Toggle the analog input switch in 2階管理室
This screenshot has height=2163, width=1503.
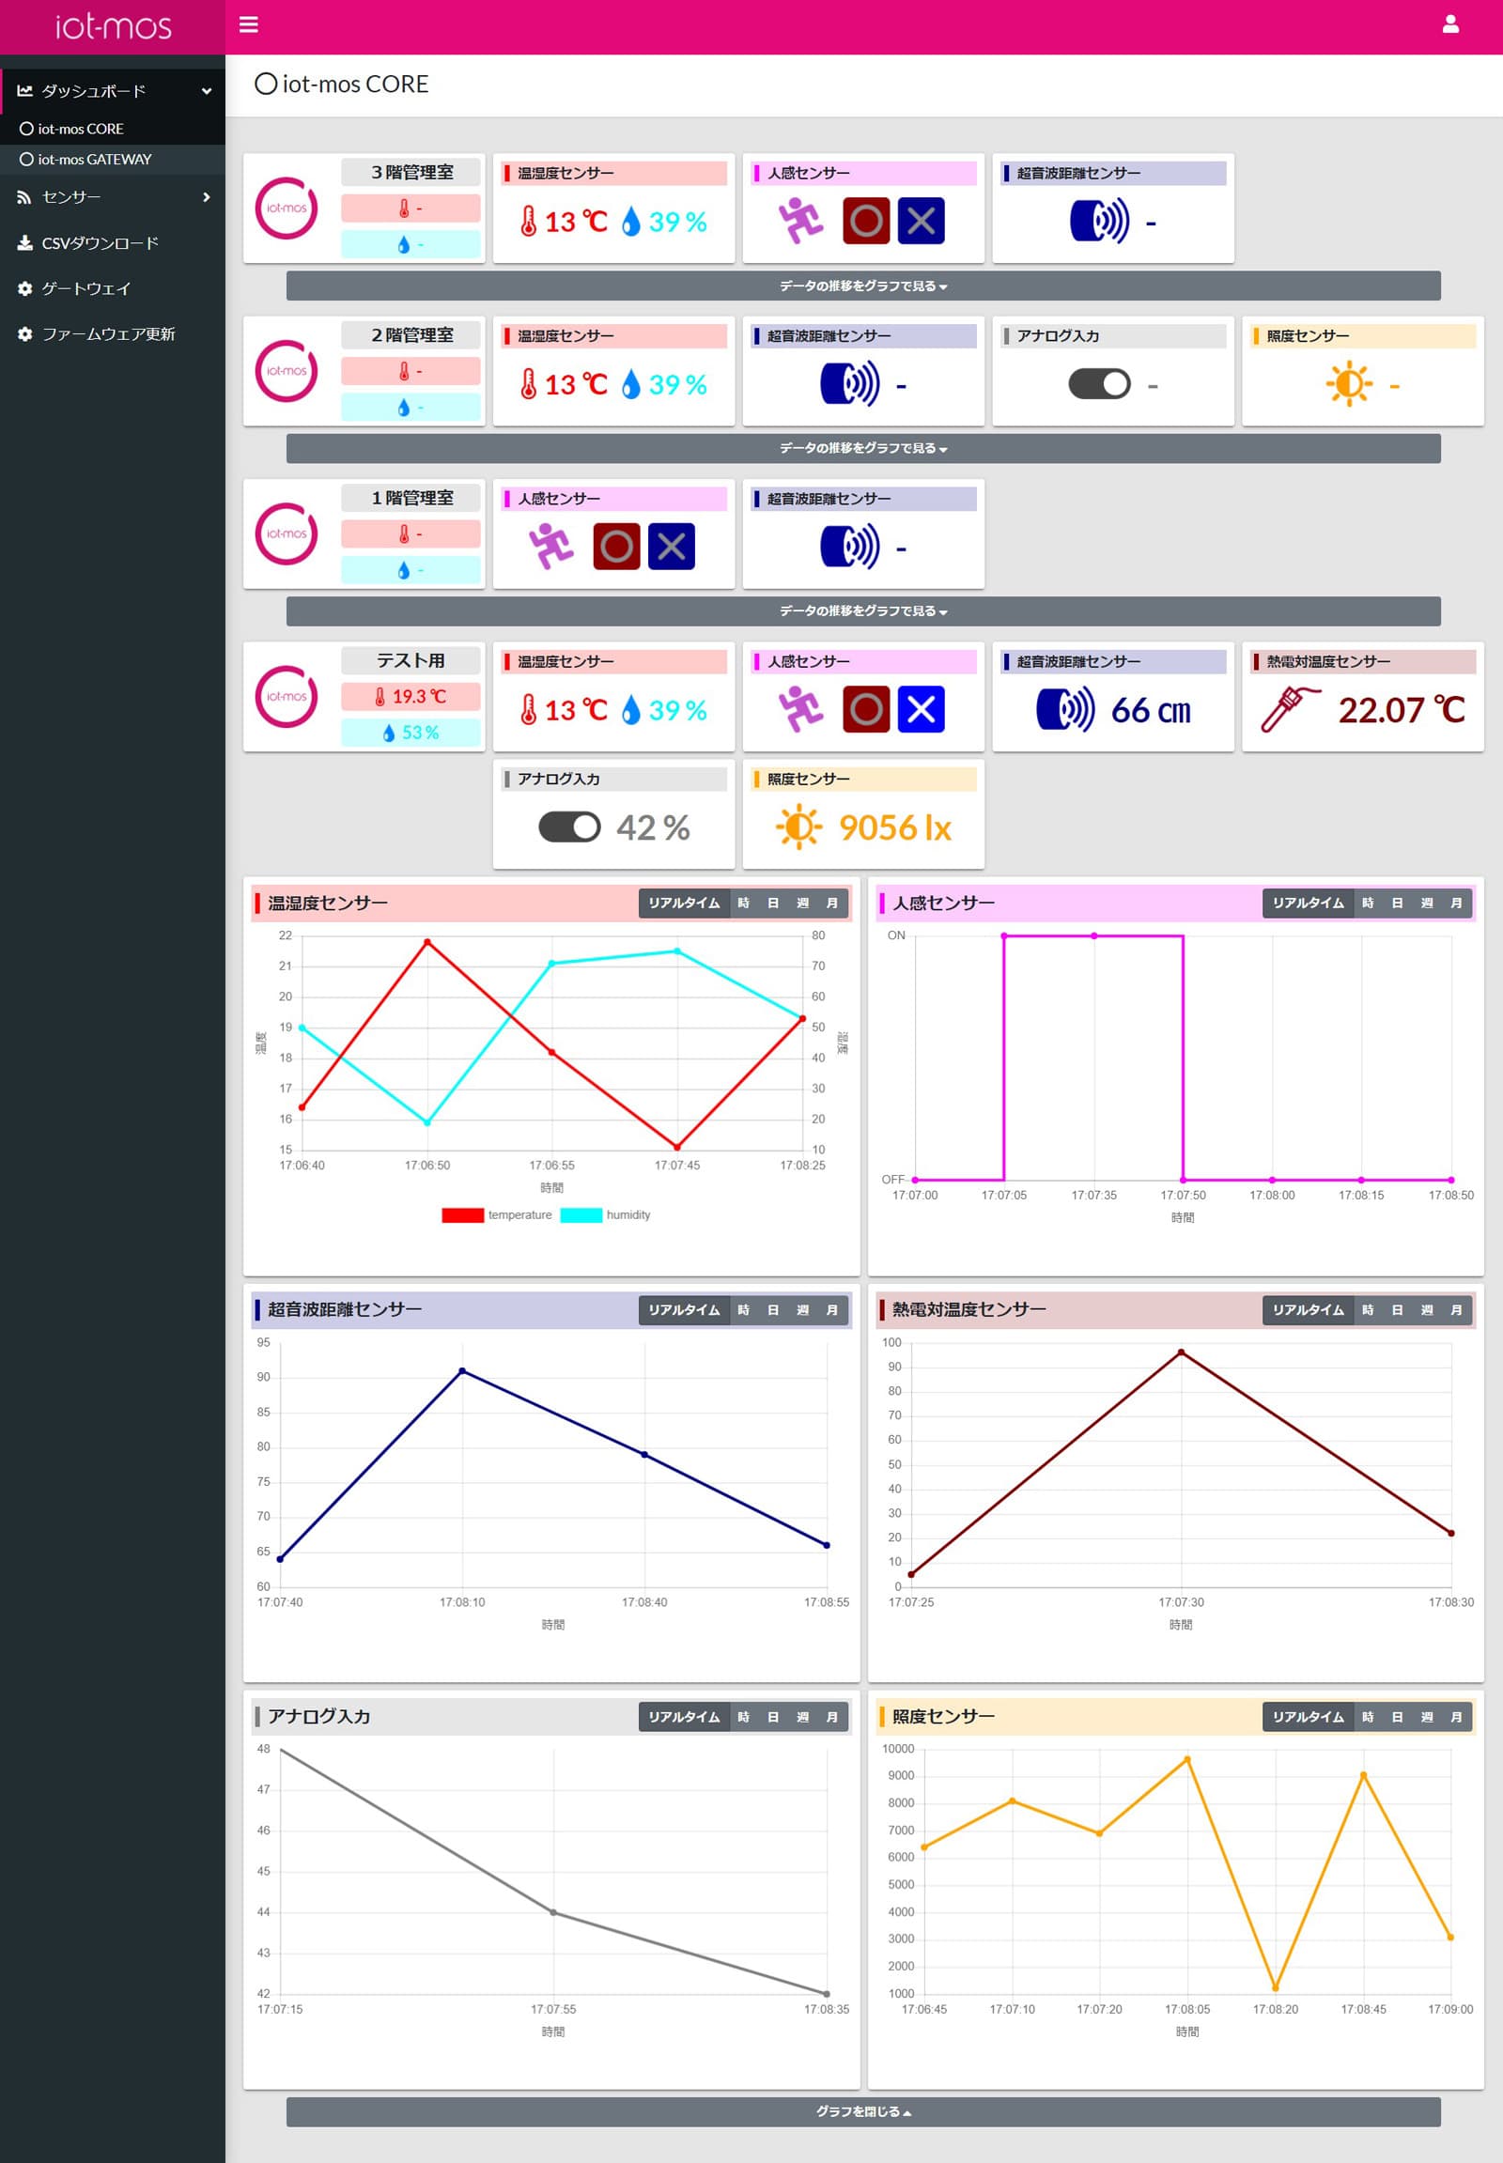click(1099, 384)
